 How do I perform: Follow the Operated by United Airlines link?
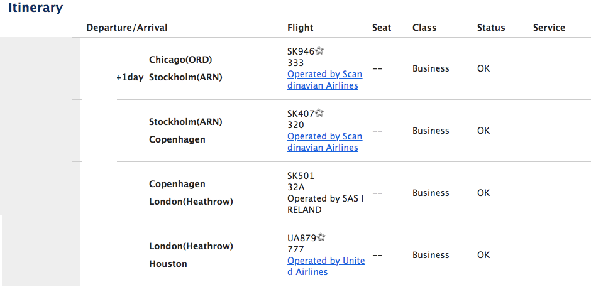(326, 266)
